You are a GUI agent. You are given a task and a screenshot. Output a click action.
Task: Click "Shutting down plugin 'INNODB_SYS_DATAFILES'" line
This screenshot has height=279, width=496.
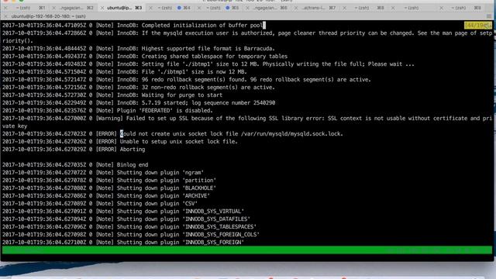(126, 219)
